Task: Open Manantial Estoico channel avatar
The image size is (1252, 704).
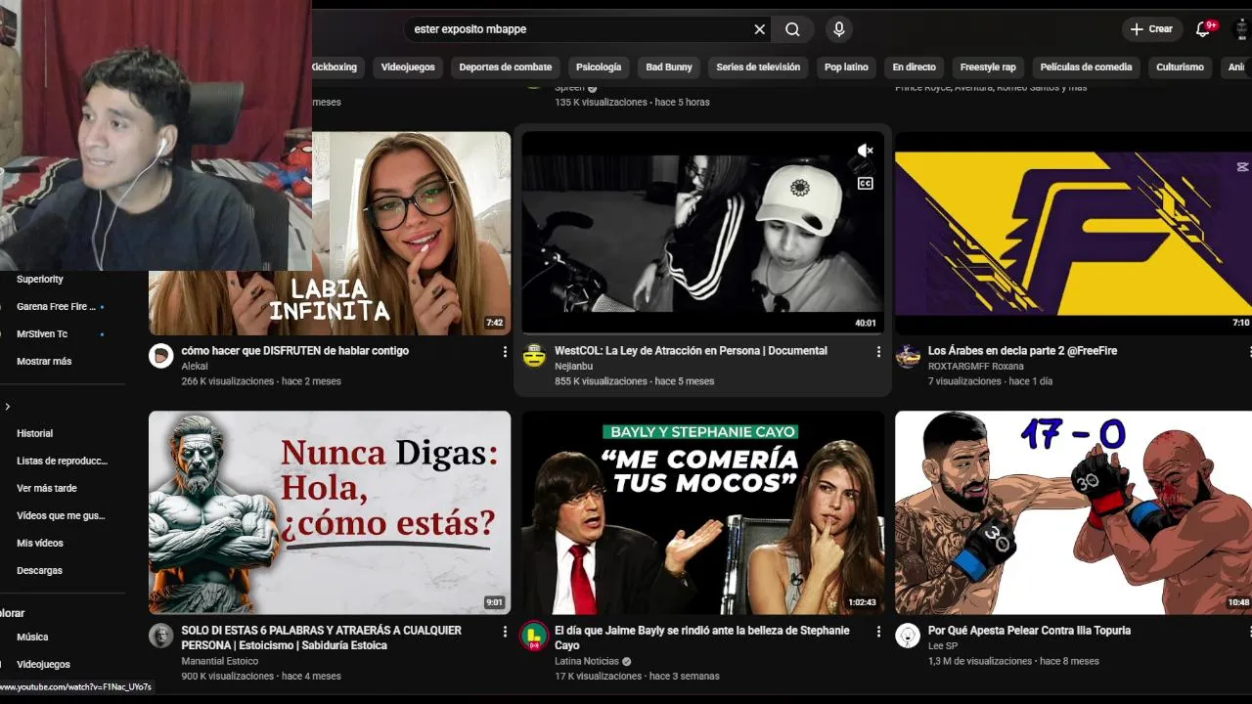Action: pyautogui.click(x=161, y=636)
